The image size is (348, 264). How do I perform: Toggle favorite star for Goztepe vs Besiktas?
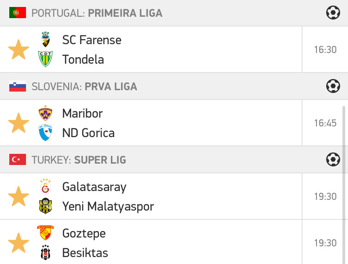pyautogui.click(x=19, y=243)
